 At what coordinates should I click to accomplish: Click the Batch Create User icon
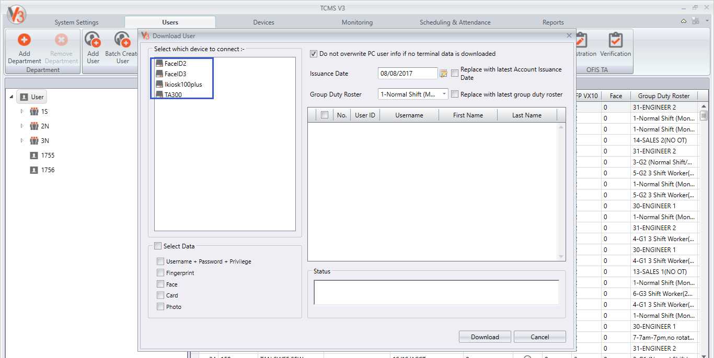click(122, 40)
